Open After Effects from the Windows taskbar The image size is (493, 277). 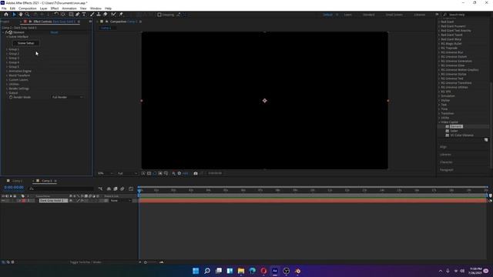click(275, 271)
